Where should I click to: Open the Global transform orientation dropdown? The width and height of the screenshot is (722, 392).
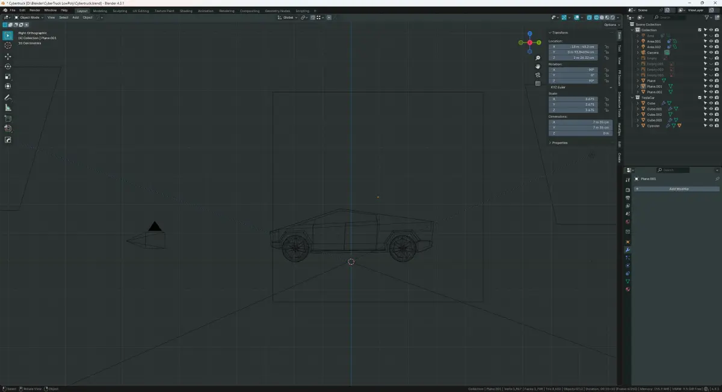[288, 17]
